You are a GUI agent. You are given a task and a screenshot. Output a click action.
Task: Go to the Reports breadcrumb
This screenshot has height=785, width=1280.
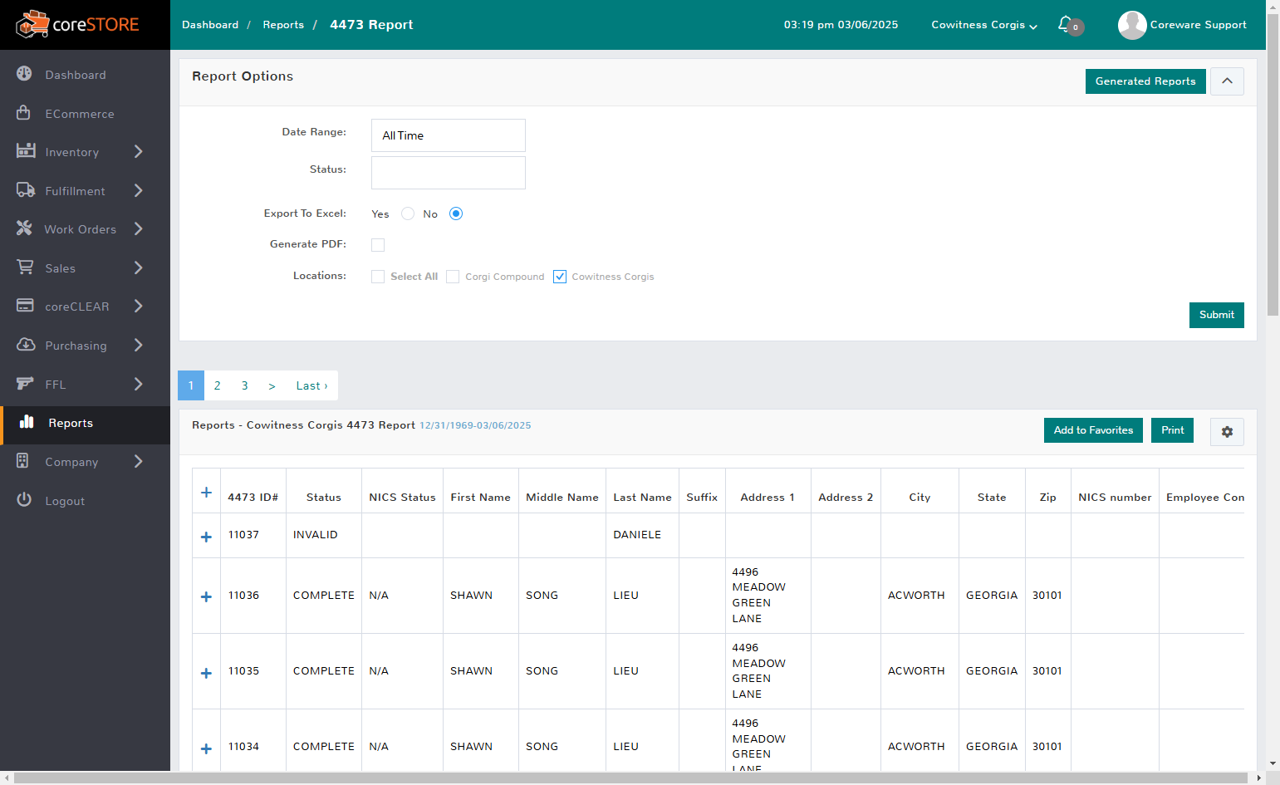pos(283,25)
